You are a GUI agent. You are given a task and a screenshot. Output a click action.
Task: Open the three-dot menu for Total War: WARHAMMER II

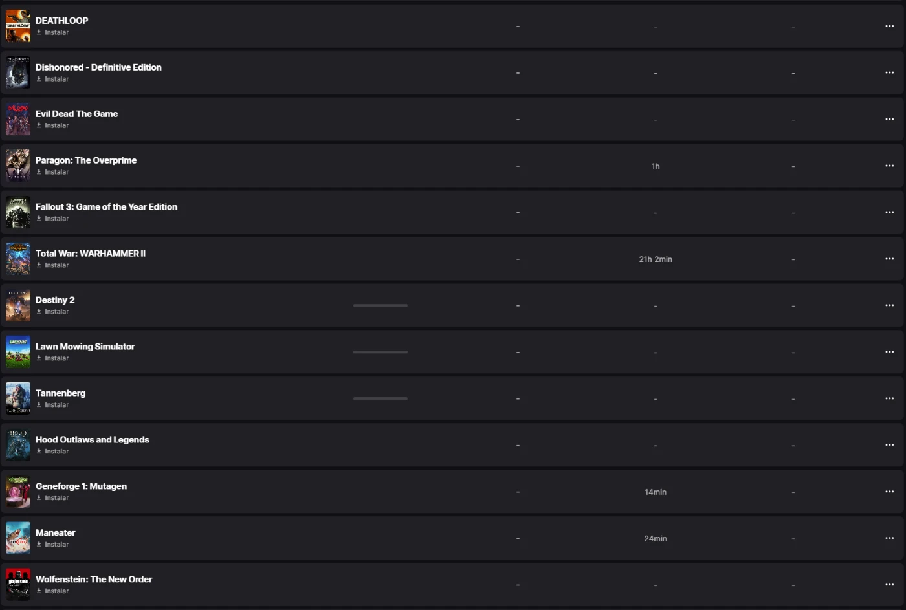[889, 259]
